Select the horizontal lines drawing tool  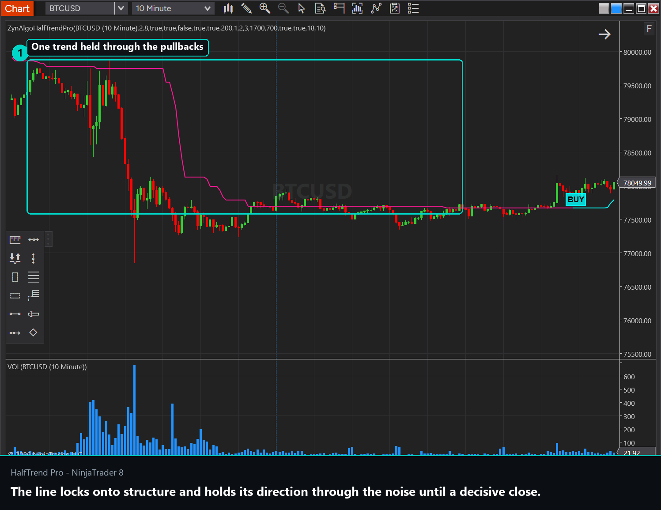pos(34,277)
